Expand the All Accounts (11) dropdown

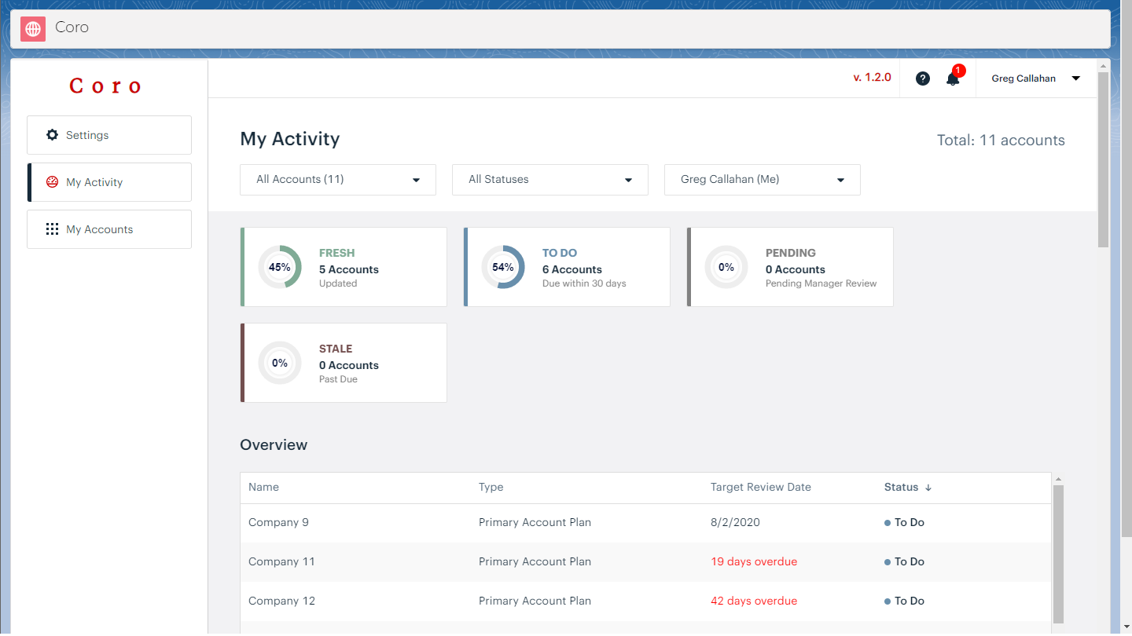pos(338,180)
